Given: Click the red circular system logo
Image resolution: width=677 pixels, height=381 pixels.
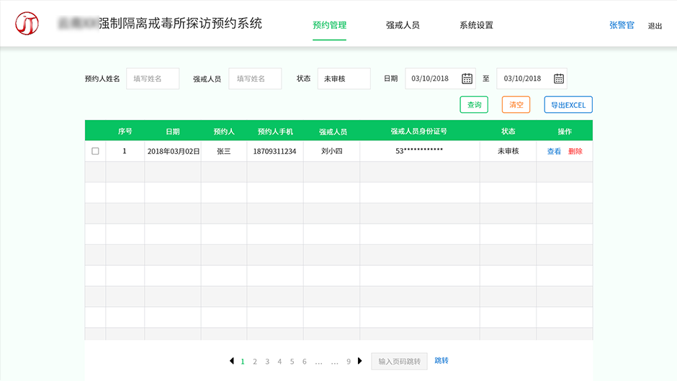Looking at the screenshot, I should pos(27,23).
